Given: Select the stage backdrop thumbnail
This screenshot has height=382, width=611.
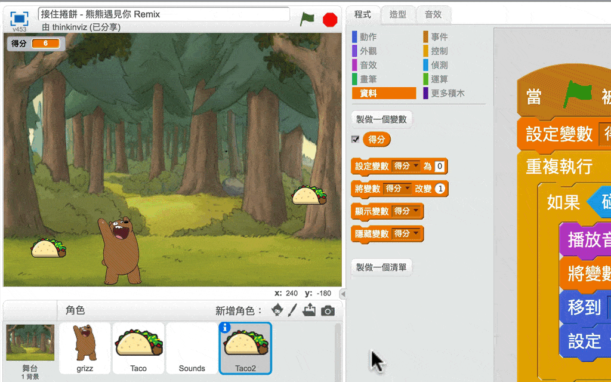Looking at the screenshot, I should point(30,343).
